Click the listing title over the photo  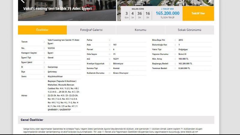point(57,8)
